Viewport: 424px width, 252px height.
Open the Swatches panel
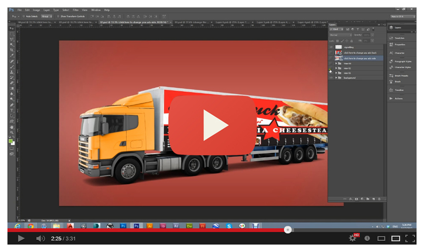(399, 38)
